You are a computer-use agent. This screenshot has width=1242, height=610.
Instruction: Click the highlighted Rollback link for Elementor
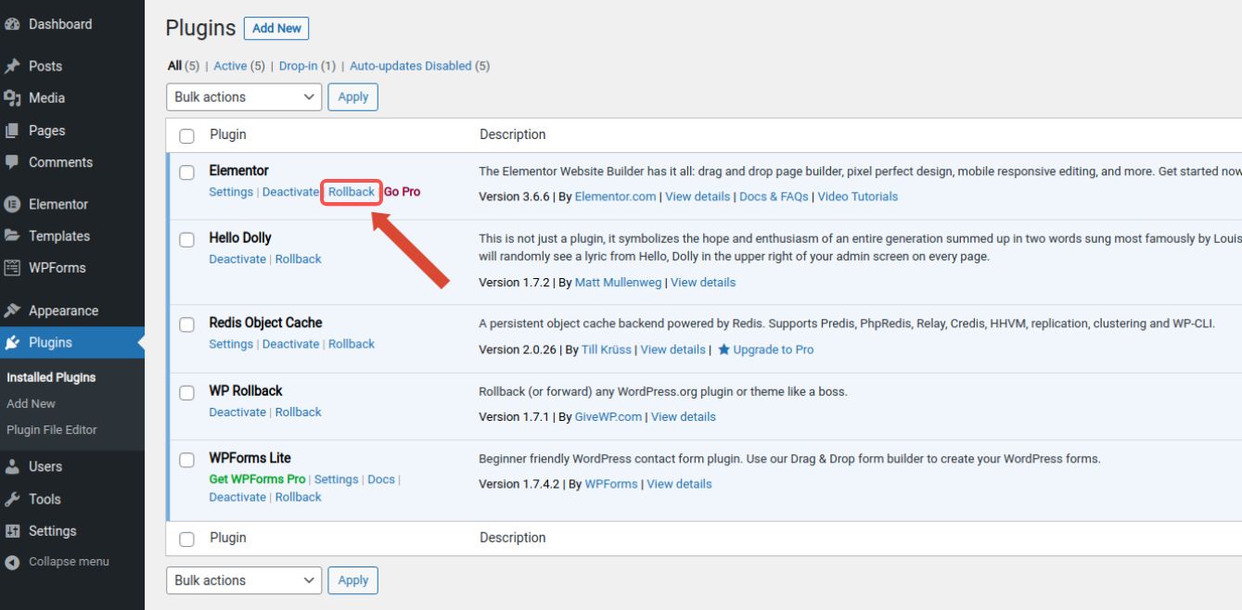coord(351,191)
